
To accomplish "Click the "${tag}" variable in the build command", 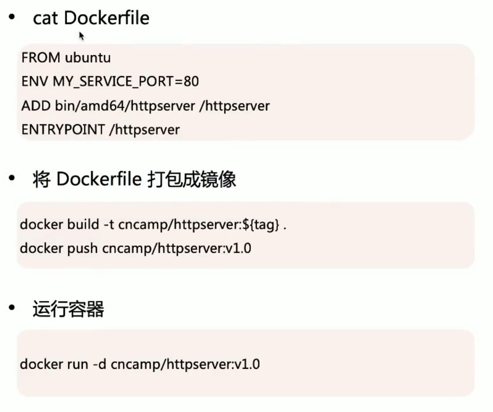I will 267,225.
